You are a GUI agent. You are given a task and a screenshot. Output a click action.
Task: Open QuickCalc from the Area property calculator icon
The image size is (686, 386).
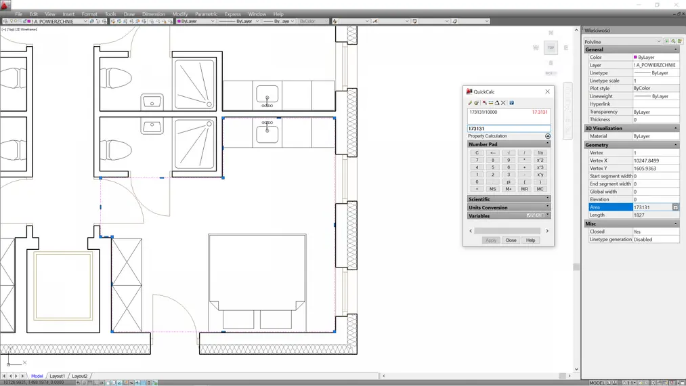(x=675, y=207)
